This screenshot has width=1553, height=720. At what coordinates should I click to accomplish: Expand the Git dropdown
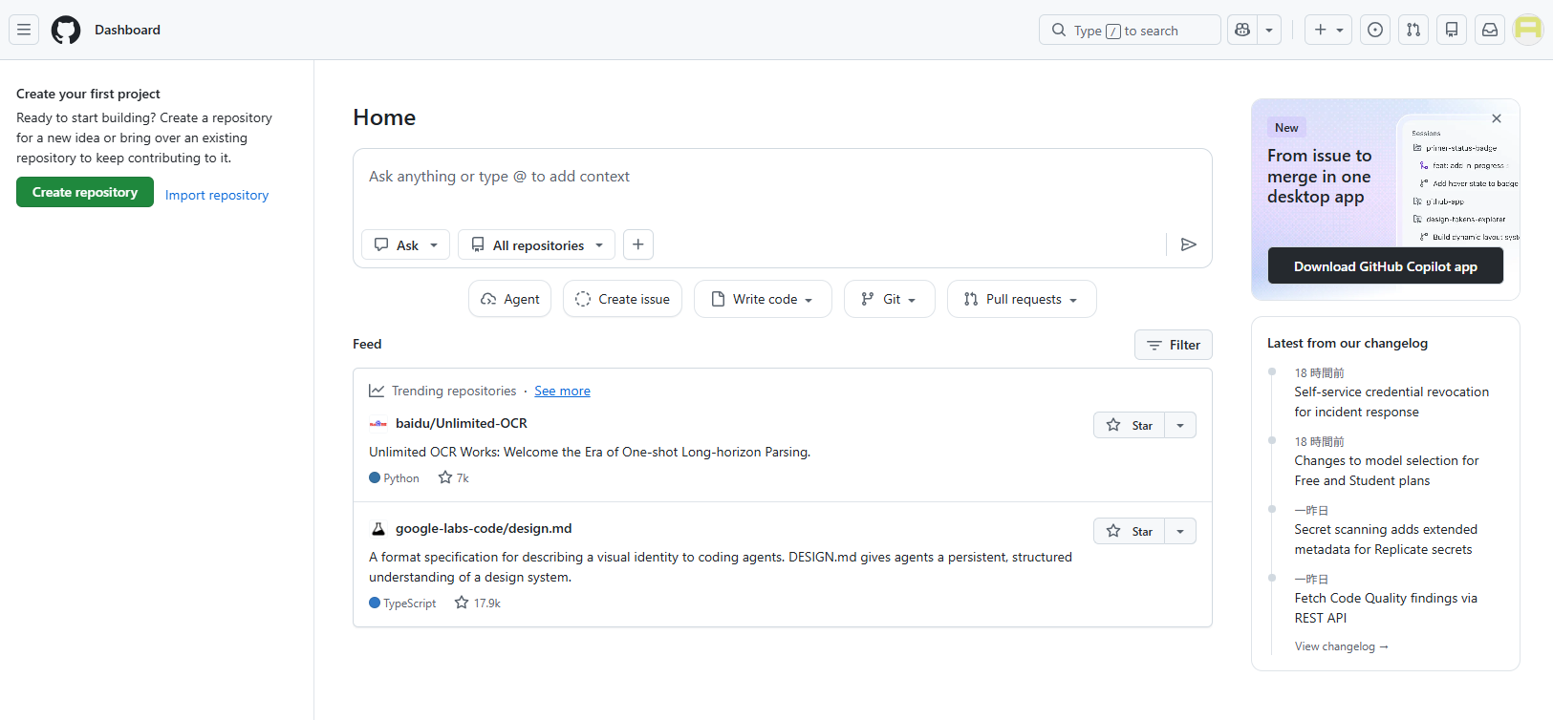tap(889, 299)
